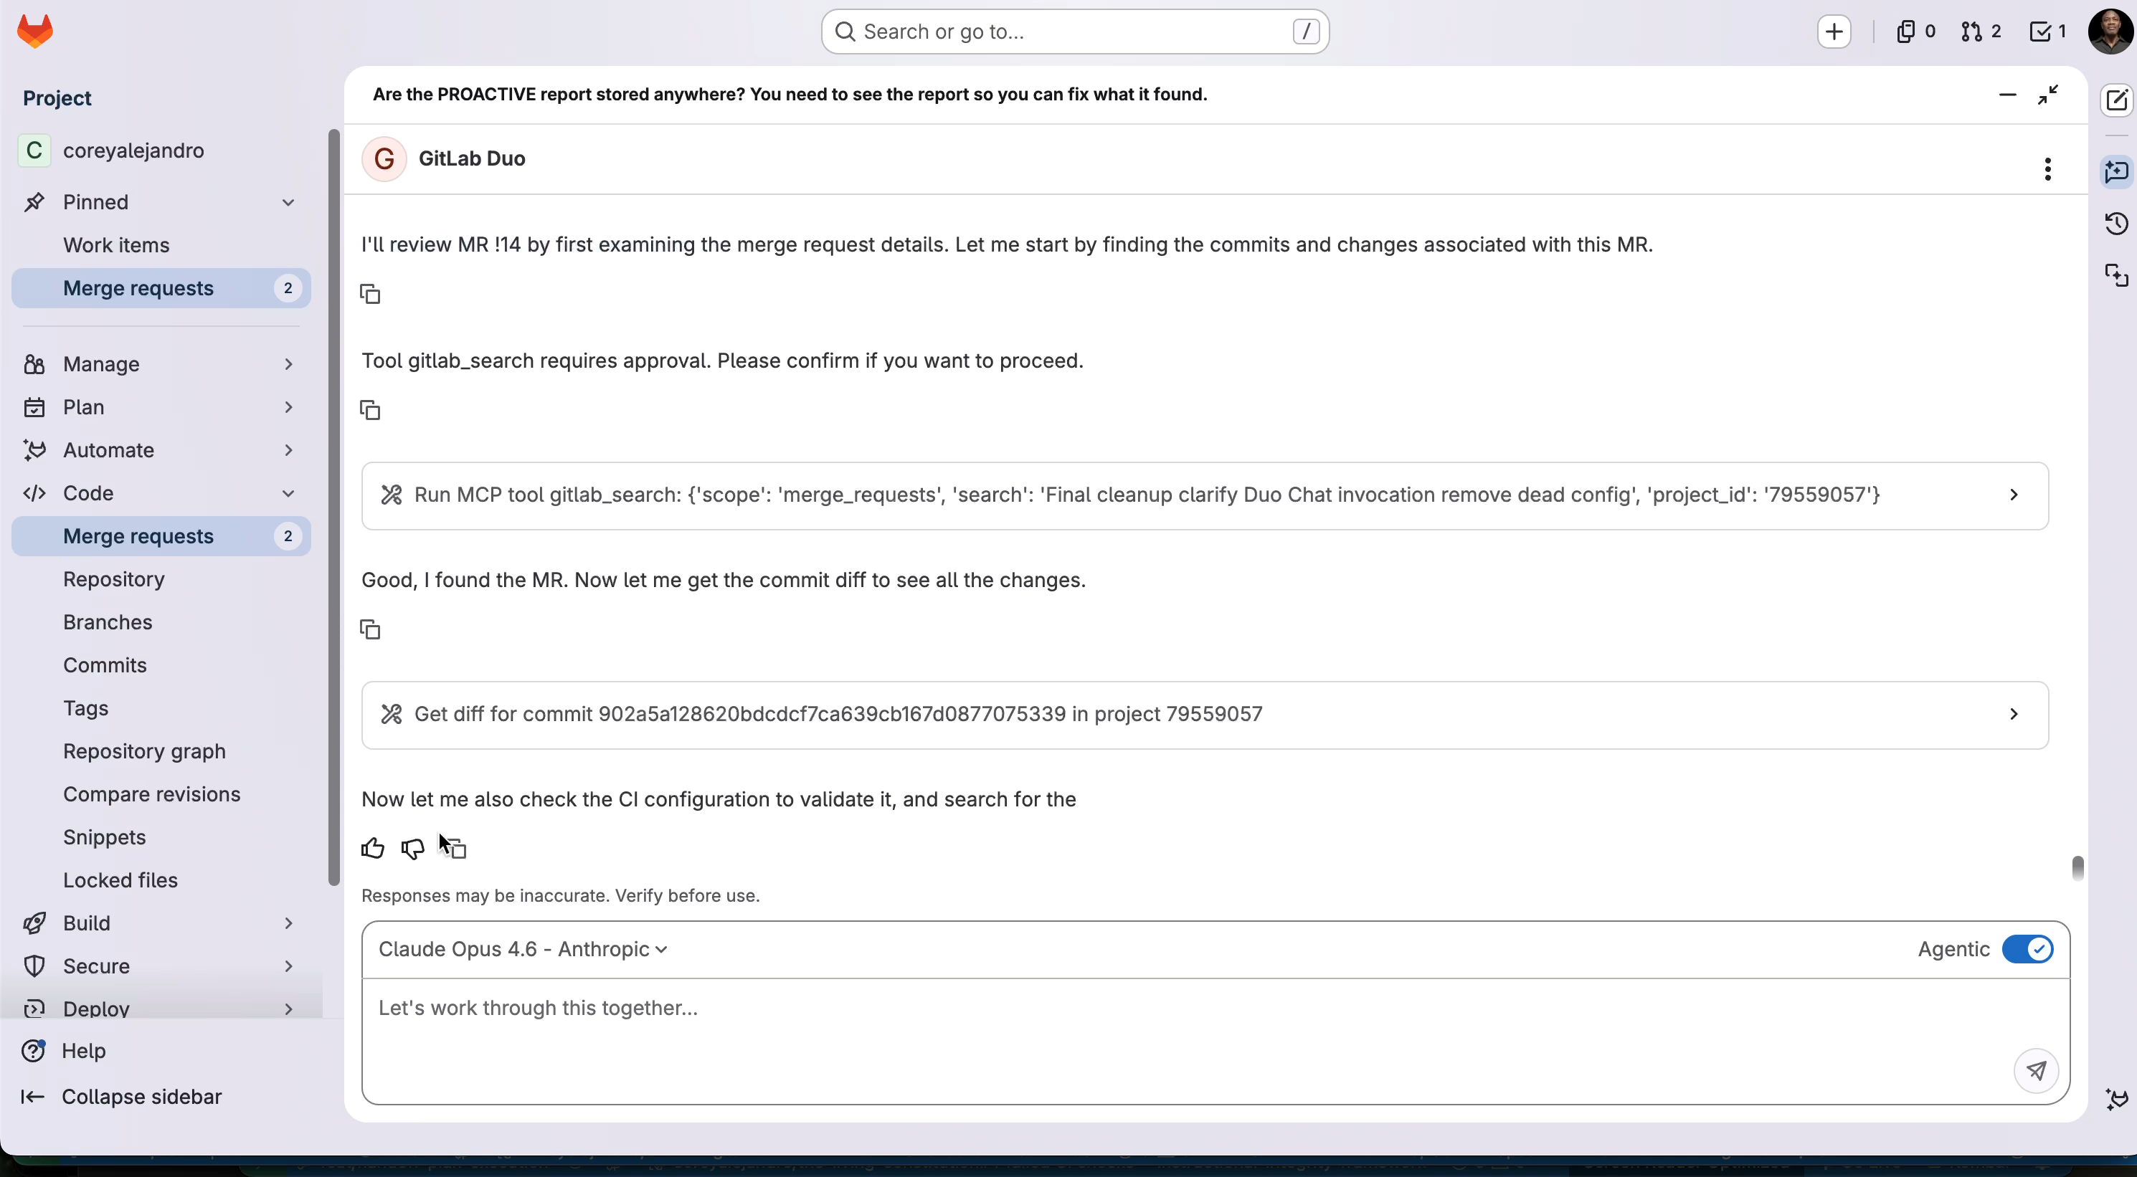Collapse the Pinned section
Image resolution: width=2137 pixels, height=1177 pixels.
coord(288,202)
